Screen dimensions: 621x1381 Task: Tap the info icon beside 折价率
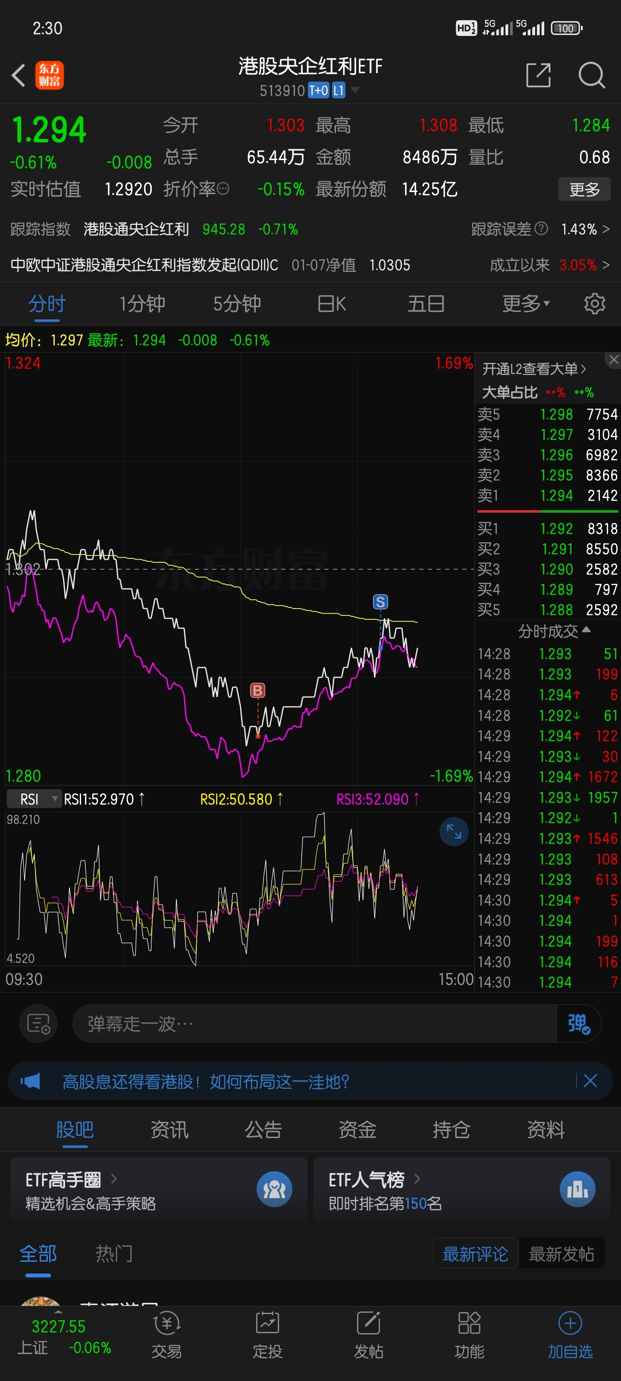coord(223,189)
